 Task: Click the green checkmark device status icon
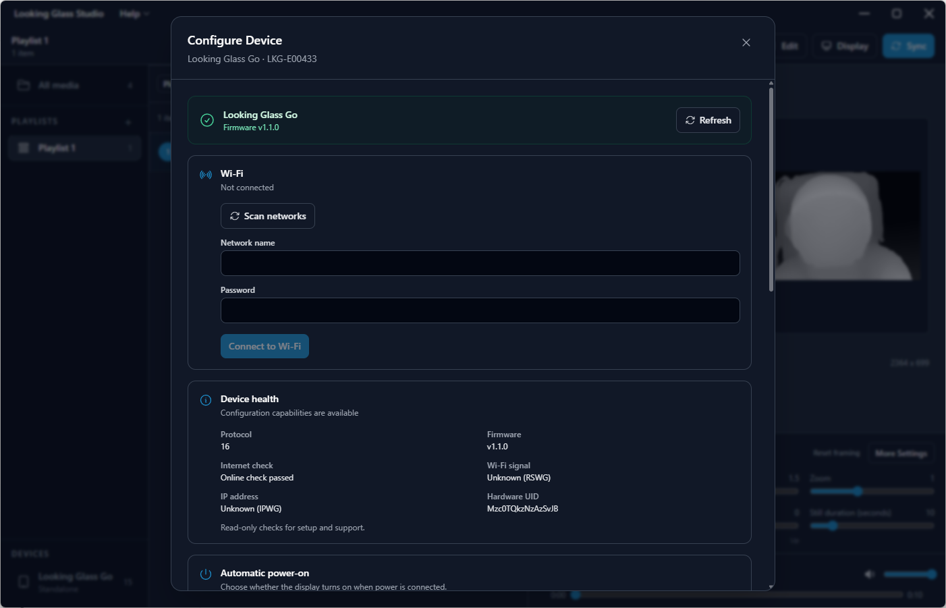(207, 120)
